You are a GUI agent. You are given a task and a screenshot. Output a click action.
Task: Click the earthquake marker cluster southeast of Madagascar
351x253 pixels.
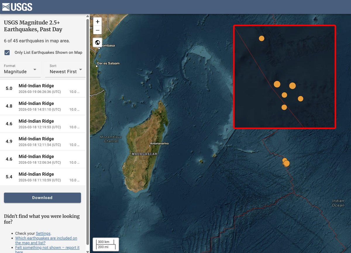click(x=286, y=162)
